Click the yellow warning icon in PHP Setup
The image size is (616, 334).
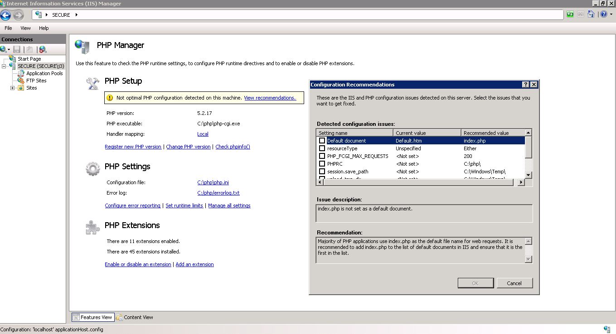(x=109, y=98)
